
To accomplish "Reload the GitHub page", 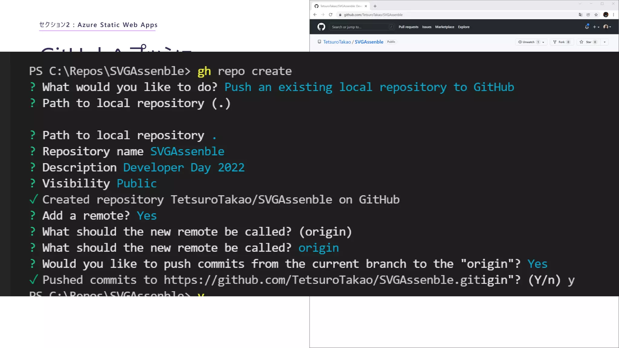I will tap(331, 15).
